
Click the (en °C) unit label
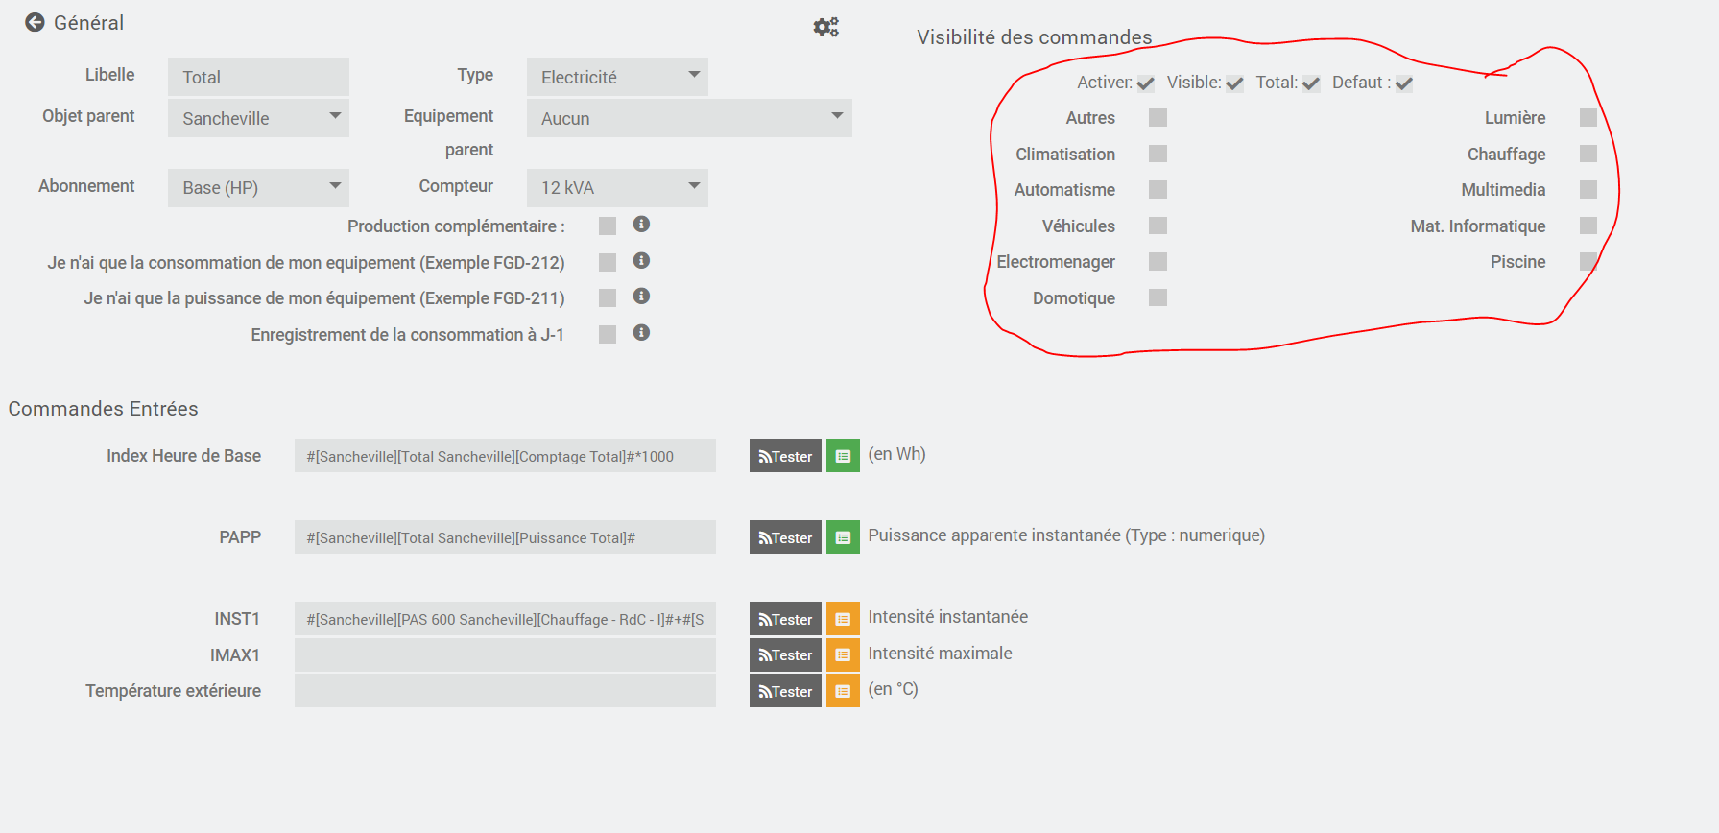click(x=893, y=689)
